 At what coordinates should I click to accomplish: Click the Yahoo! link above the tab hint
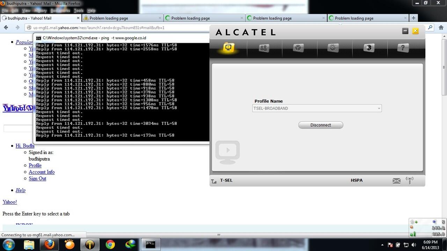(10, 202)
